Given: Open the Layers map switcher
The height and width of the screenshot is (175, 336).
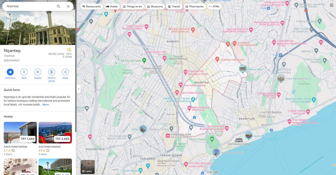Looking at the screenshot, I should pyautogui.click(x=88, y=167).
